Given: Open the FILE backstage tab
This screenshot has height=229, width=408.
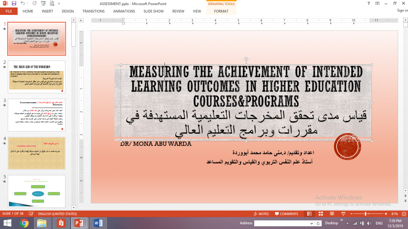Looking at the screenshot, I should tap(9, 11).
